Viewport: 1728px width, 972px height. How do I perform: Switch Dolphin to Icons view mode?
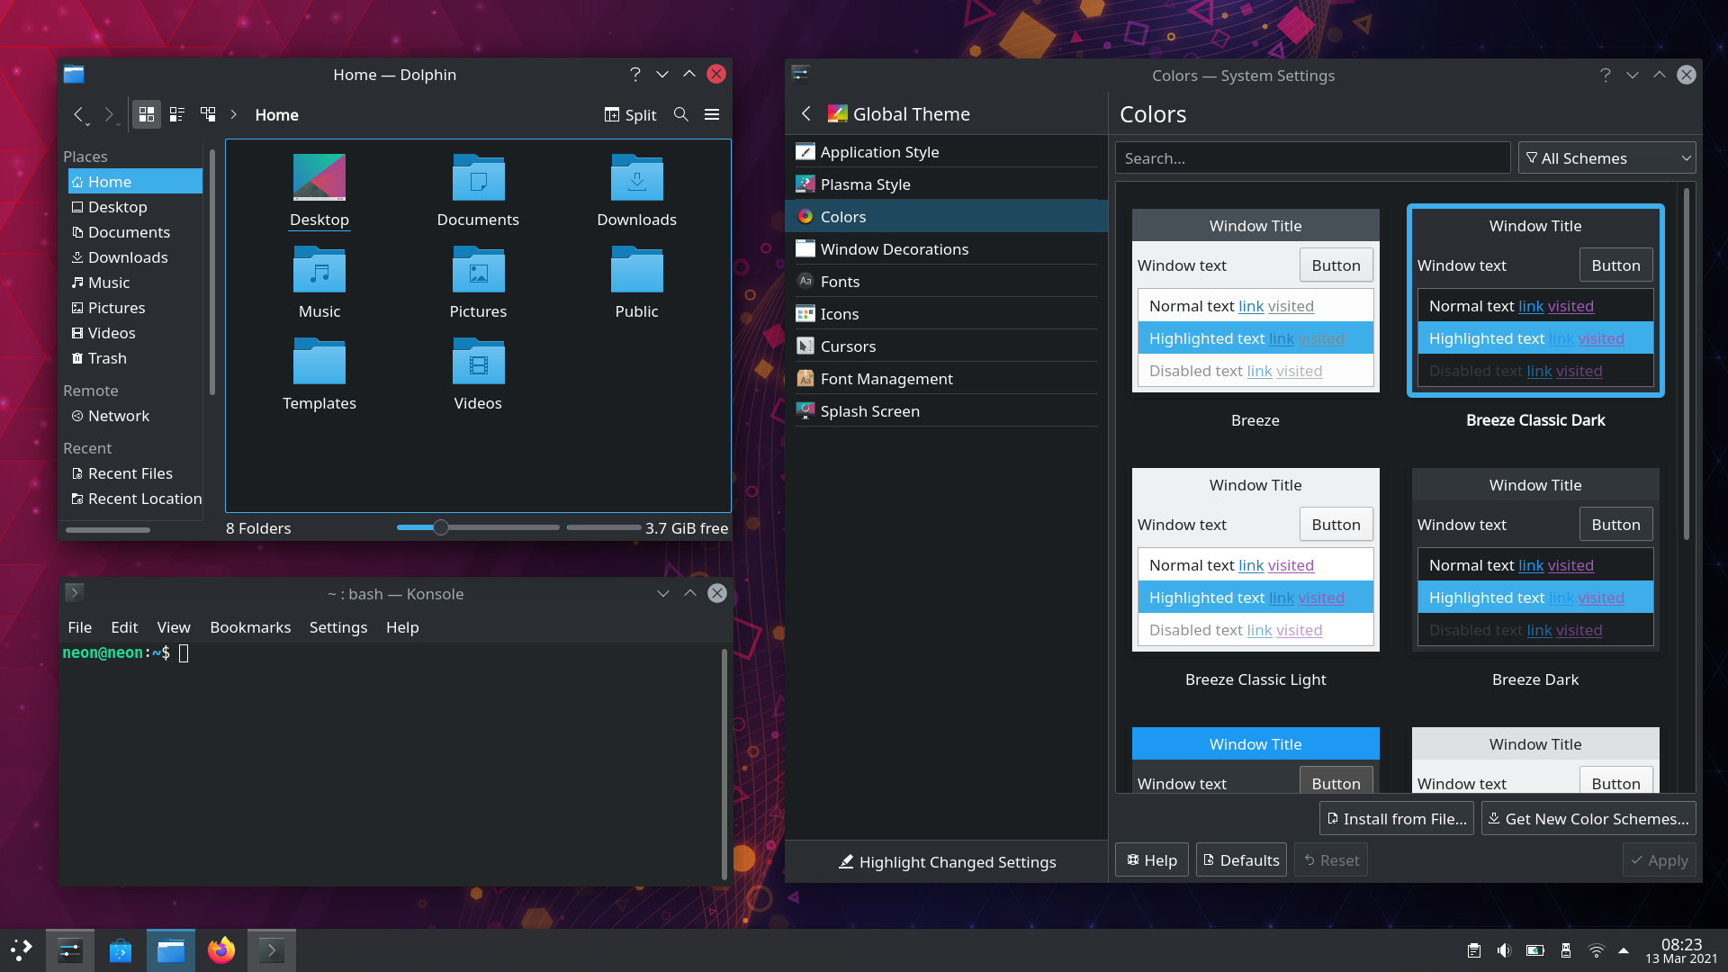147,114
